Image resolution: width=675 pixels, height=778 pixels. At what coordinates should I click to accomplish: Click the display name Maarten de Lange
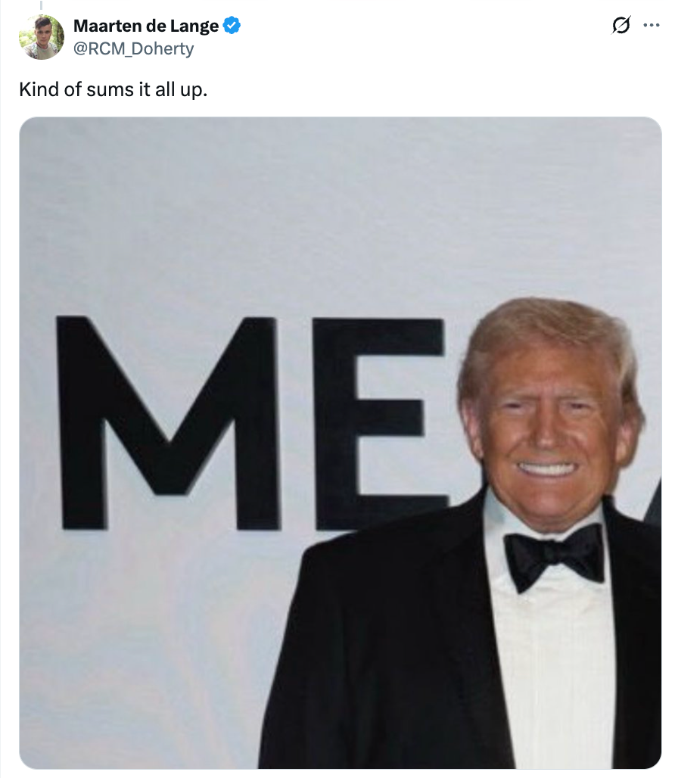click(146, 26)
